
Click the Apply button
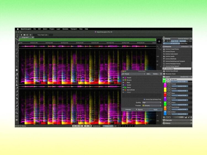click(155, 110)
